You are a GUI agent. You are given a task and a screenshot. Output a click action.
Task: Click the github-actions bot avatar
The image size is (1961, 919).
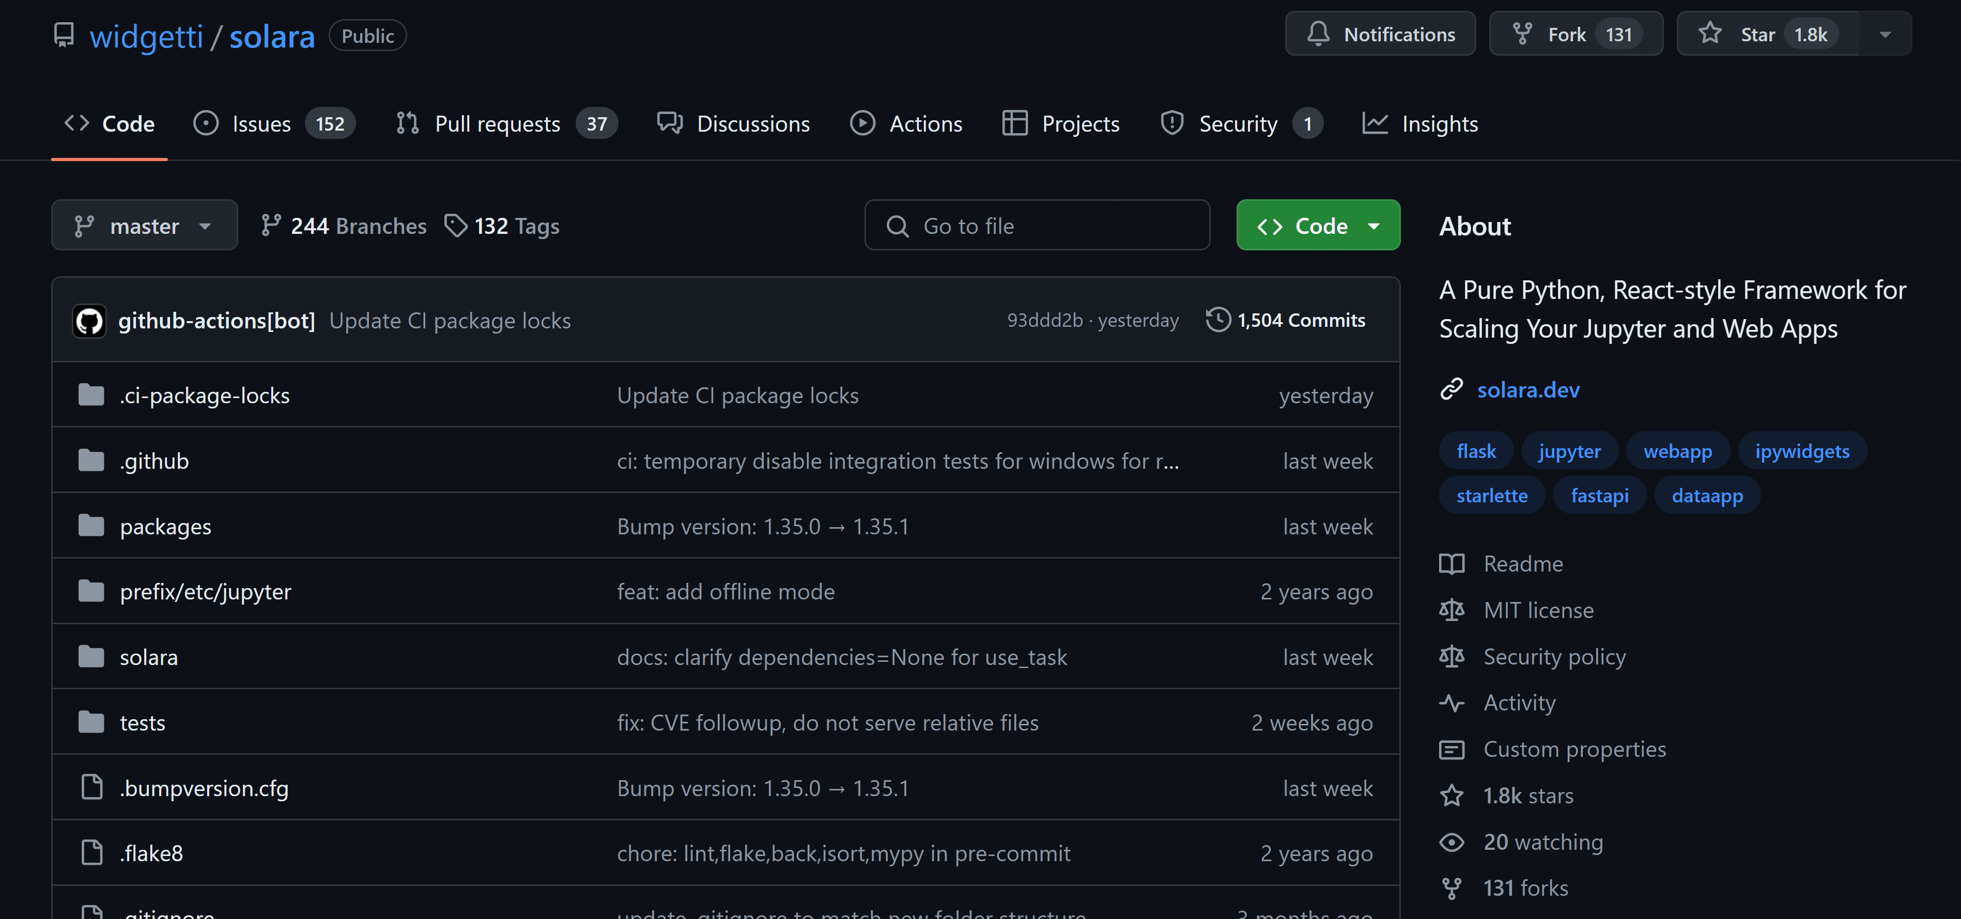click(x=90, y=320)
